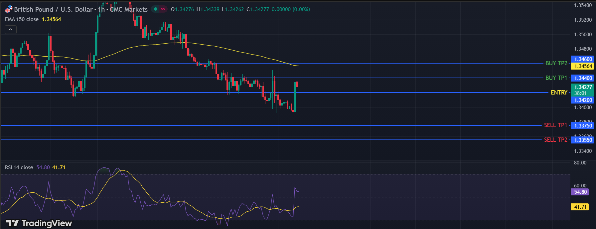Click the TradingView logo
Viewport: 596px width, 229px height.
tap(39, 223)
